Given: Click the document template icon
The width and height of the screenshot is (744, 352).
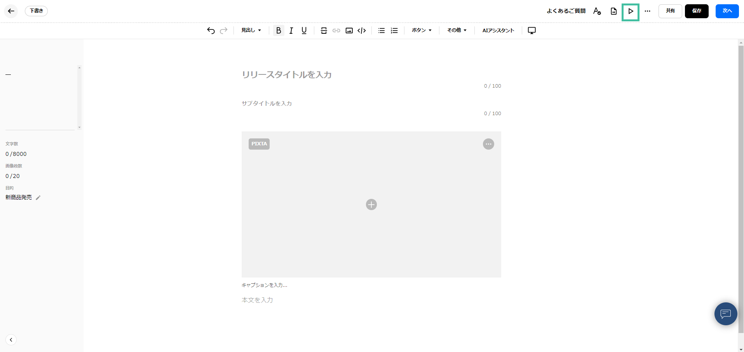Looking at the screenshot, I should click(x=613, y=11).
